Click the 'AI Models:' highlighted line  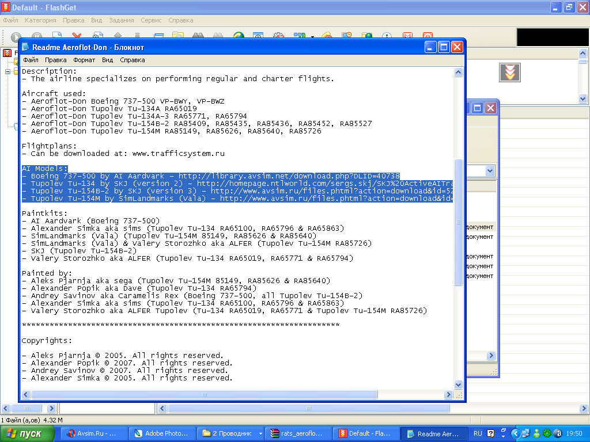click(x=45, y=169)
